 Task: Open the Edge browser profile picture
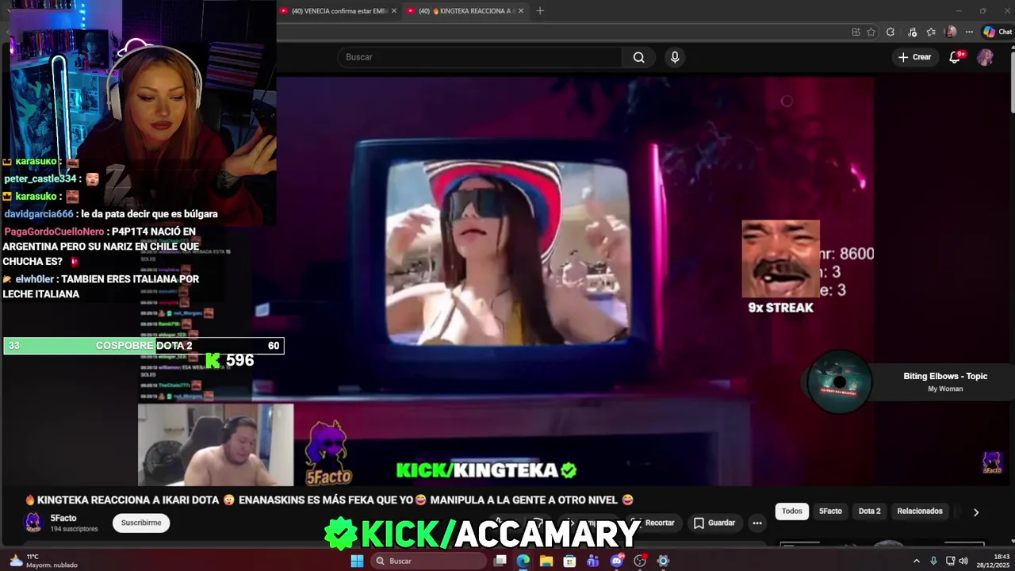pyautogui.click(x=951, y=32)
